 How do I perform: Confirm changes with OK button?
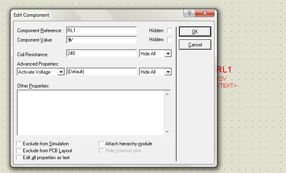(x=195, y=32)
